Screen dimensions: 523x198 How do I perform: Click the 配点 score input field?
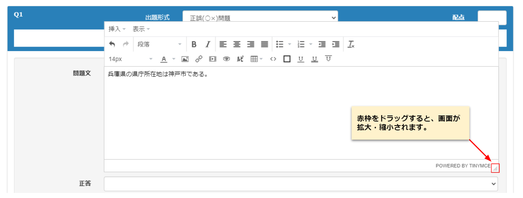pyautogui.click(x=492, y=18)
